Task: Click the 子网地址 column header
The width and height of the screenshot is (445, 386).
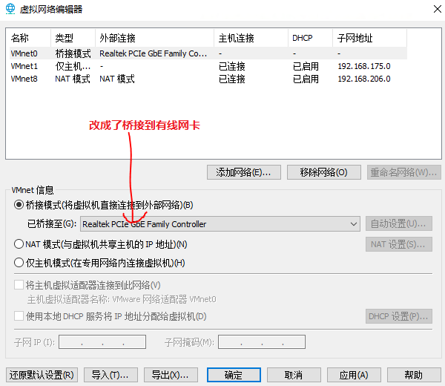Action: (369, 38)
